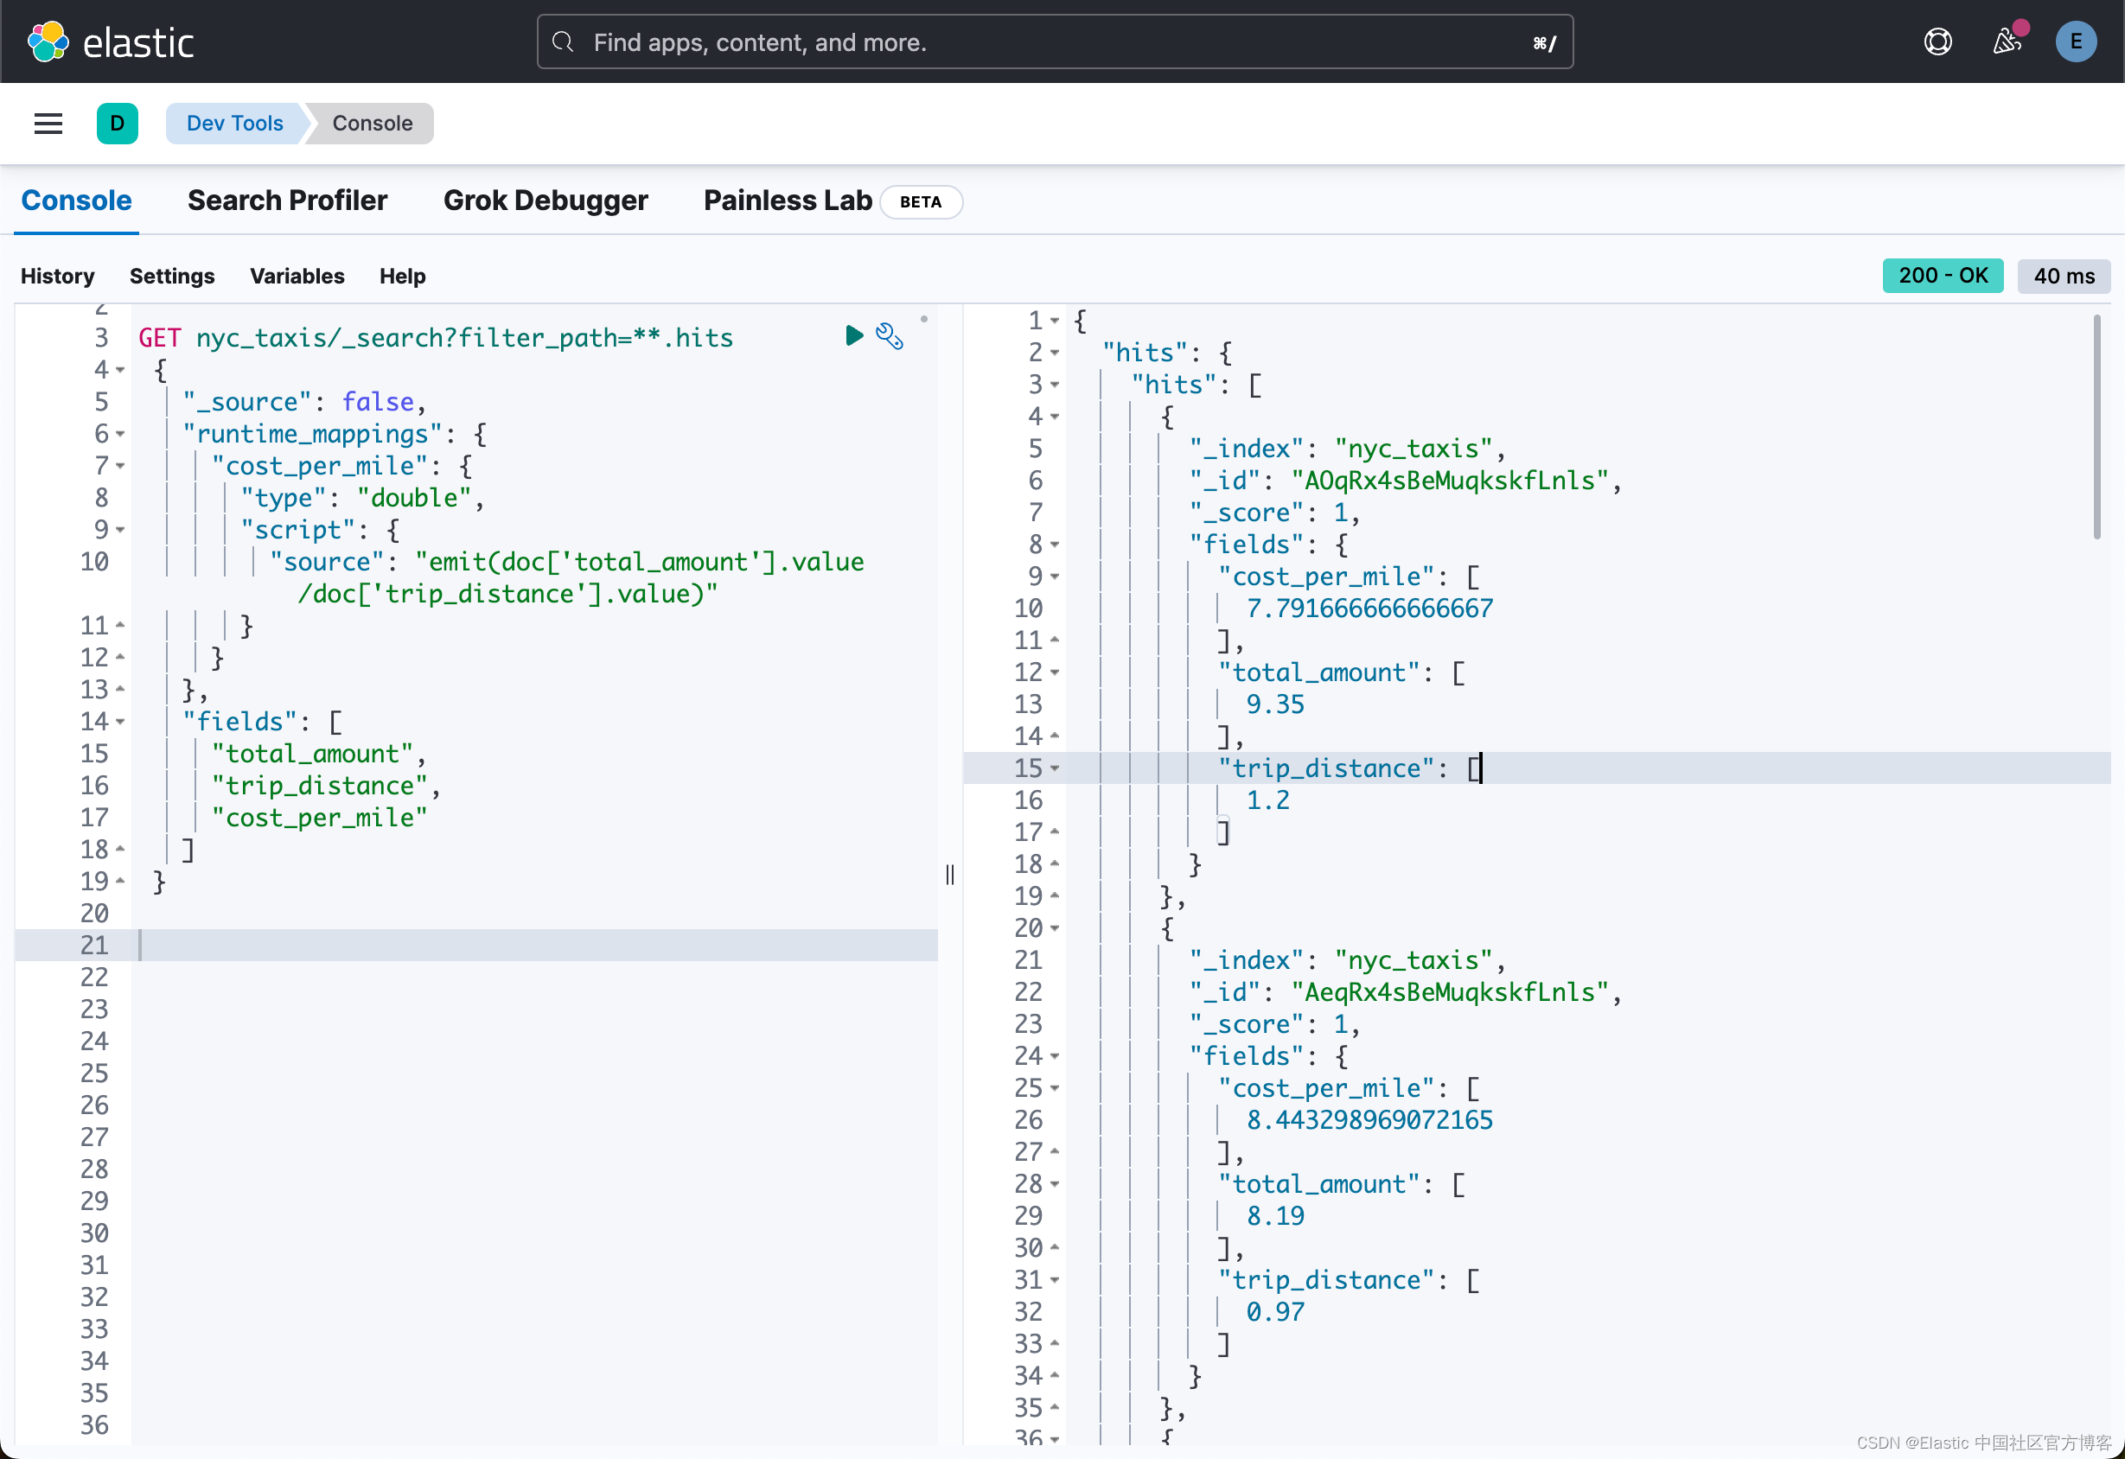Collapse the hits array in the response

(1056, 385)
